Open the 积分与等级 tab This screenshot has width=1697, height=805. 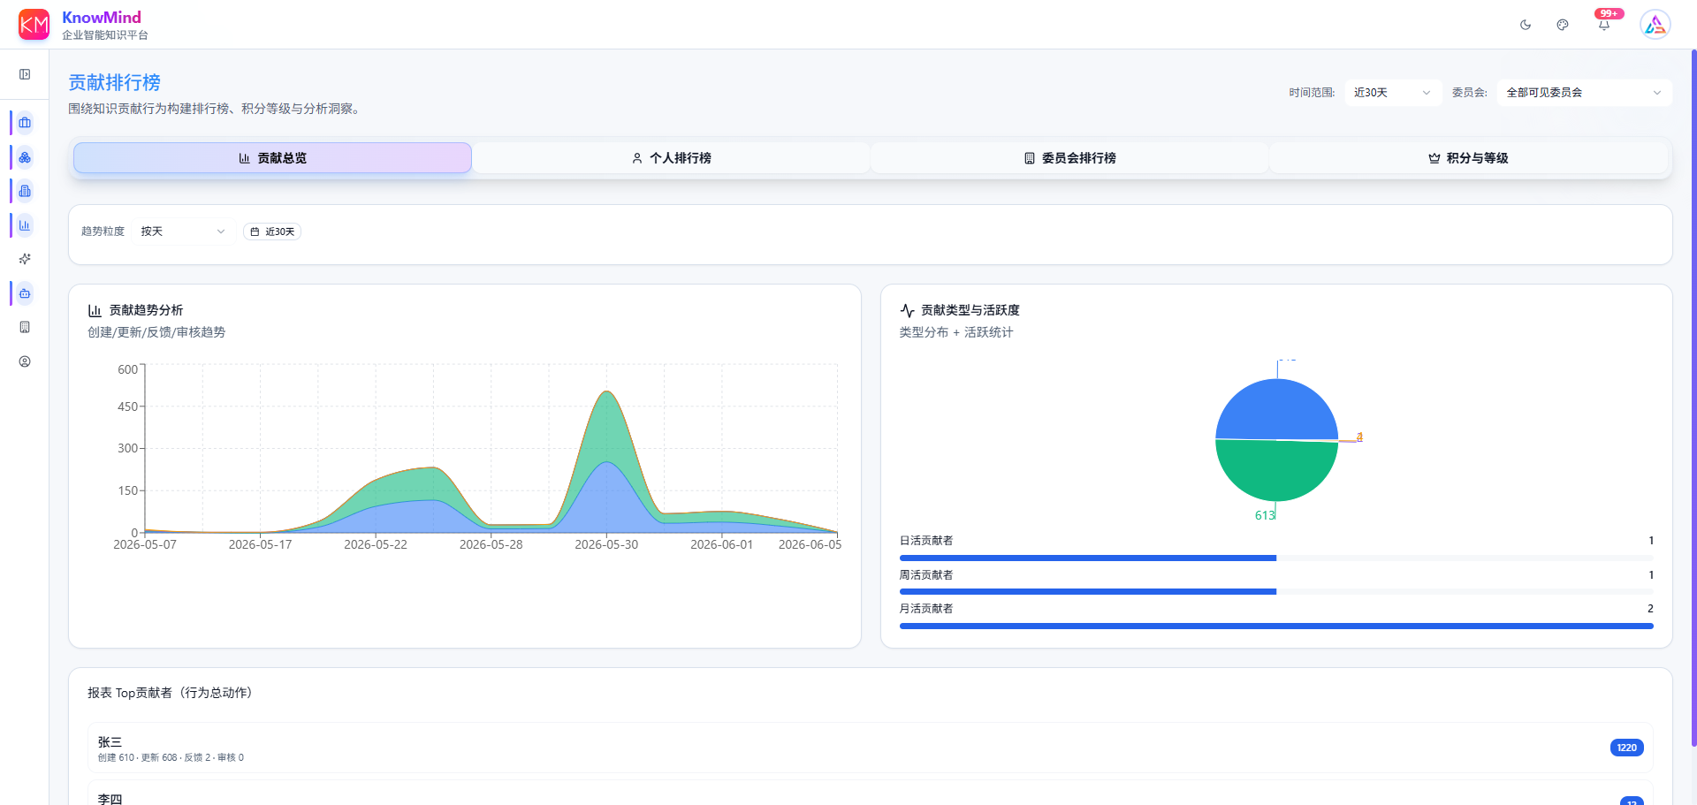(1468, 158)
